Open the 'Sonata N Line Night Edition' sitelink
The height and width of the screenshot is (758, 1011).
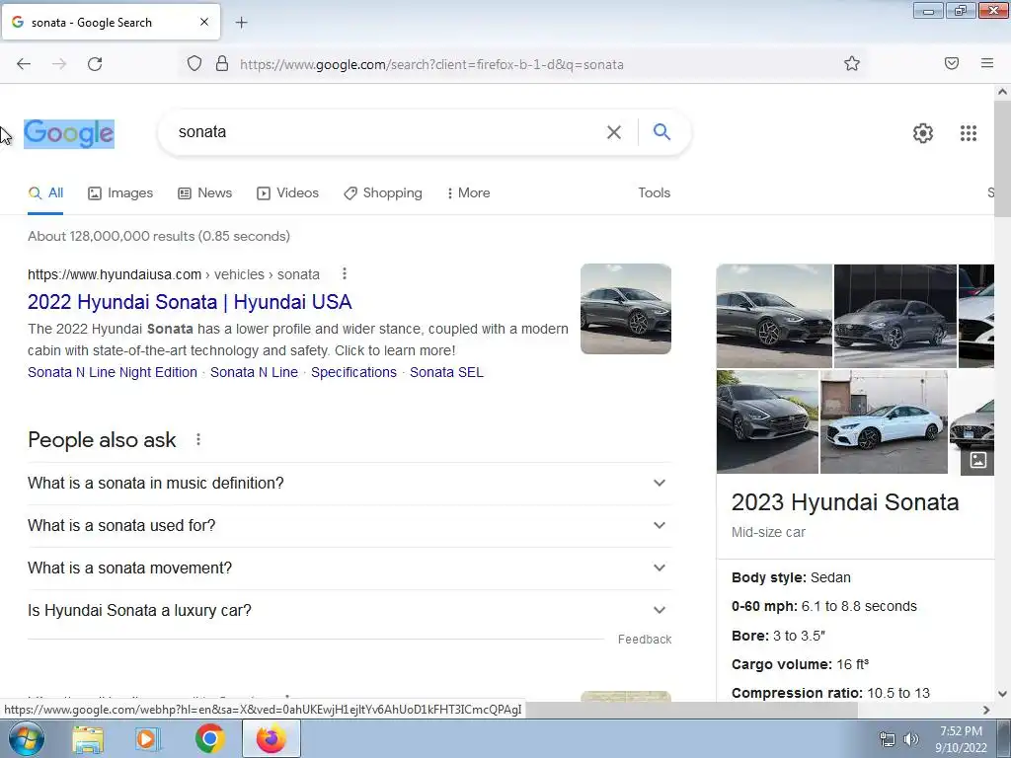113,372
